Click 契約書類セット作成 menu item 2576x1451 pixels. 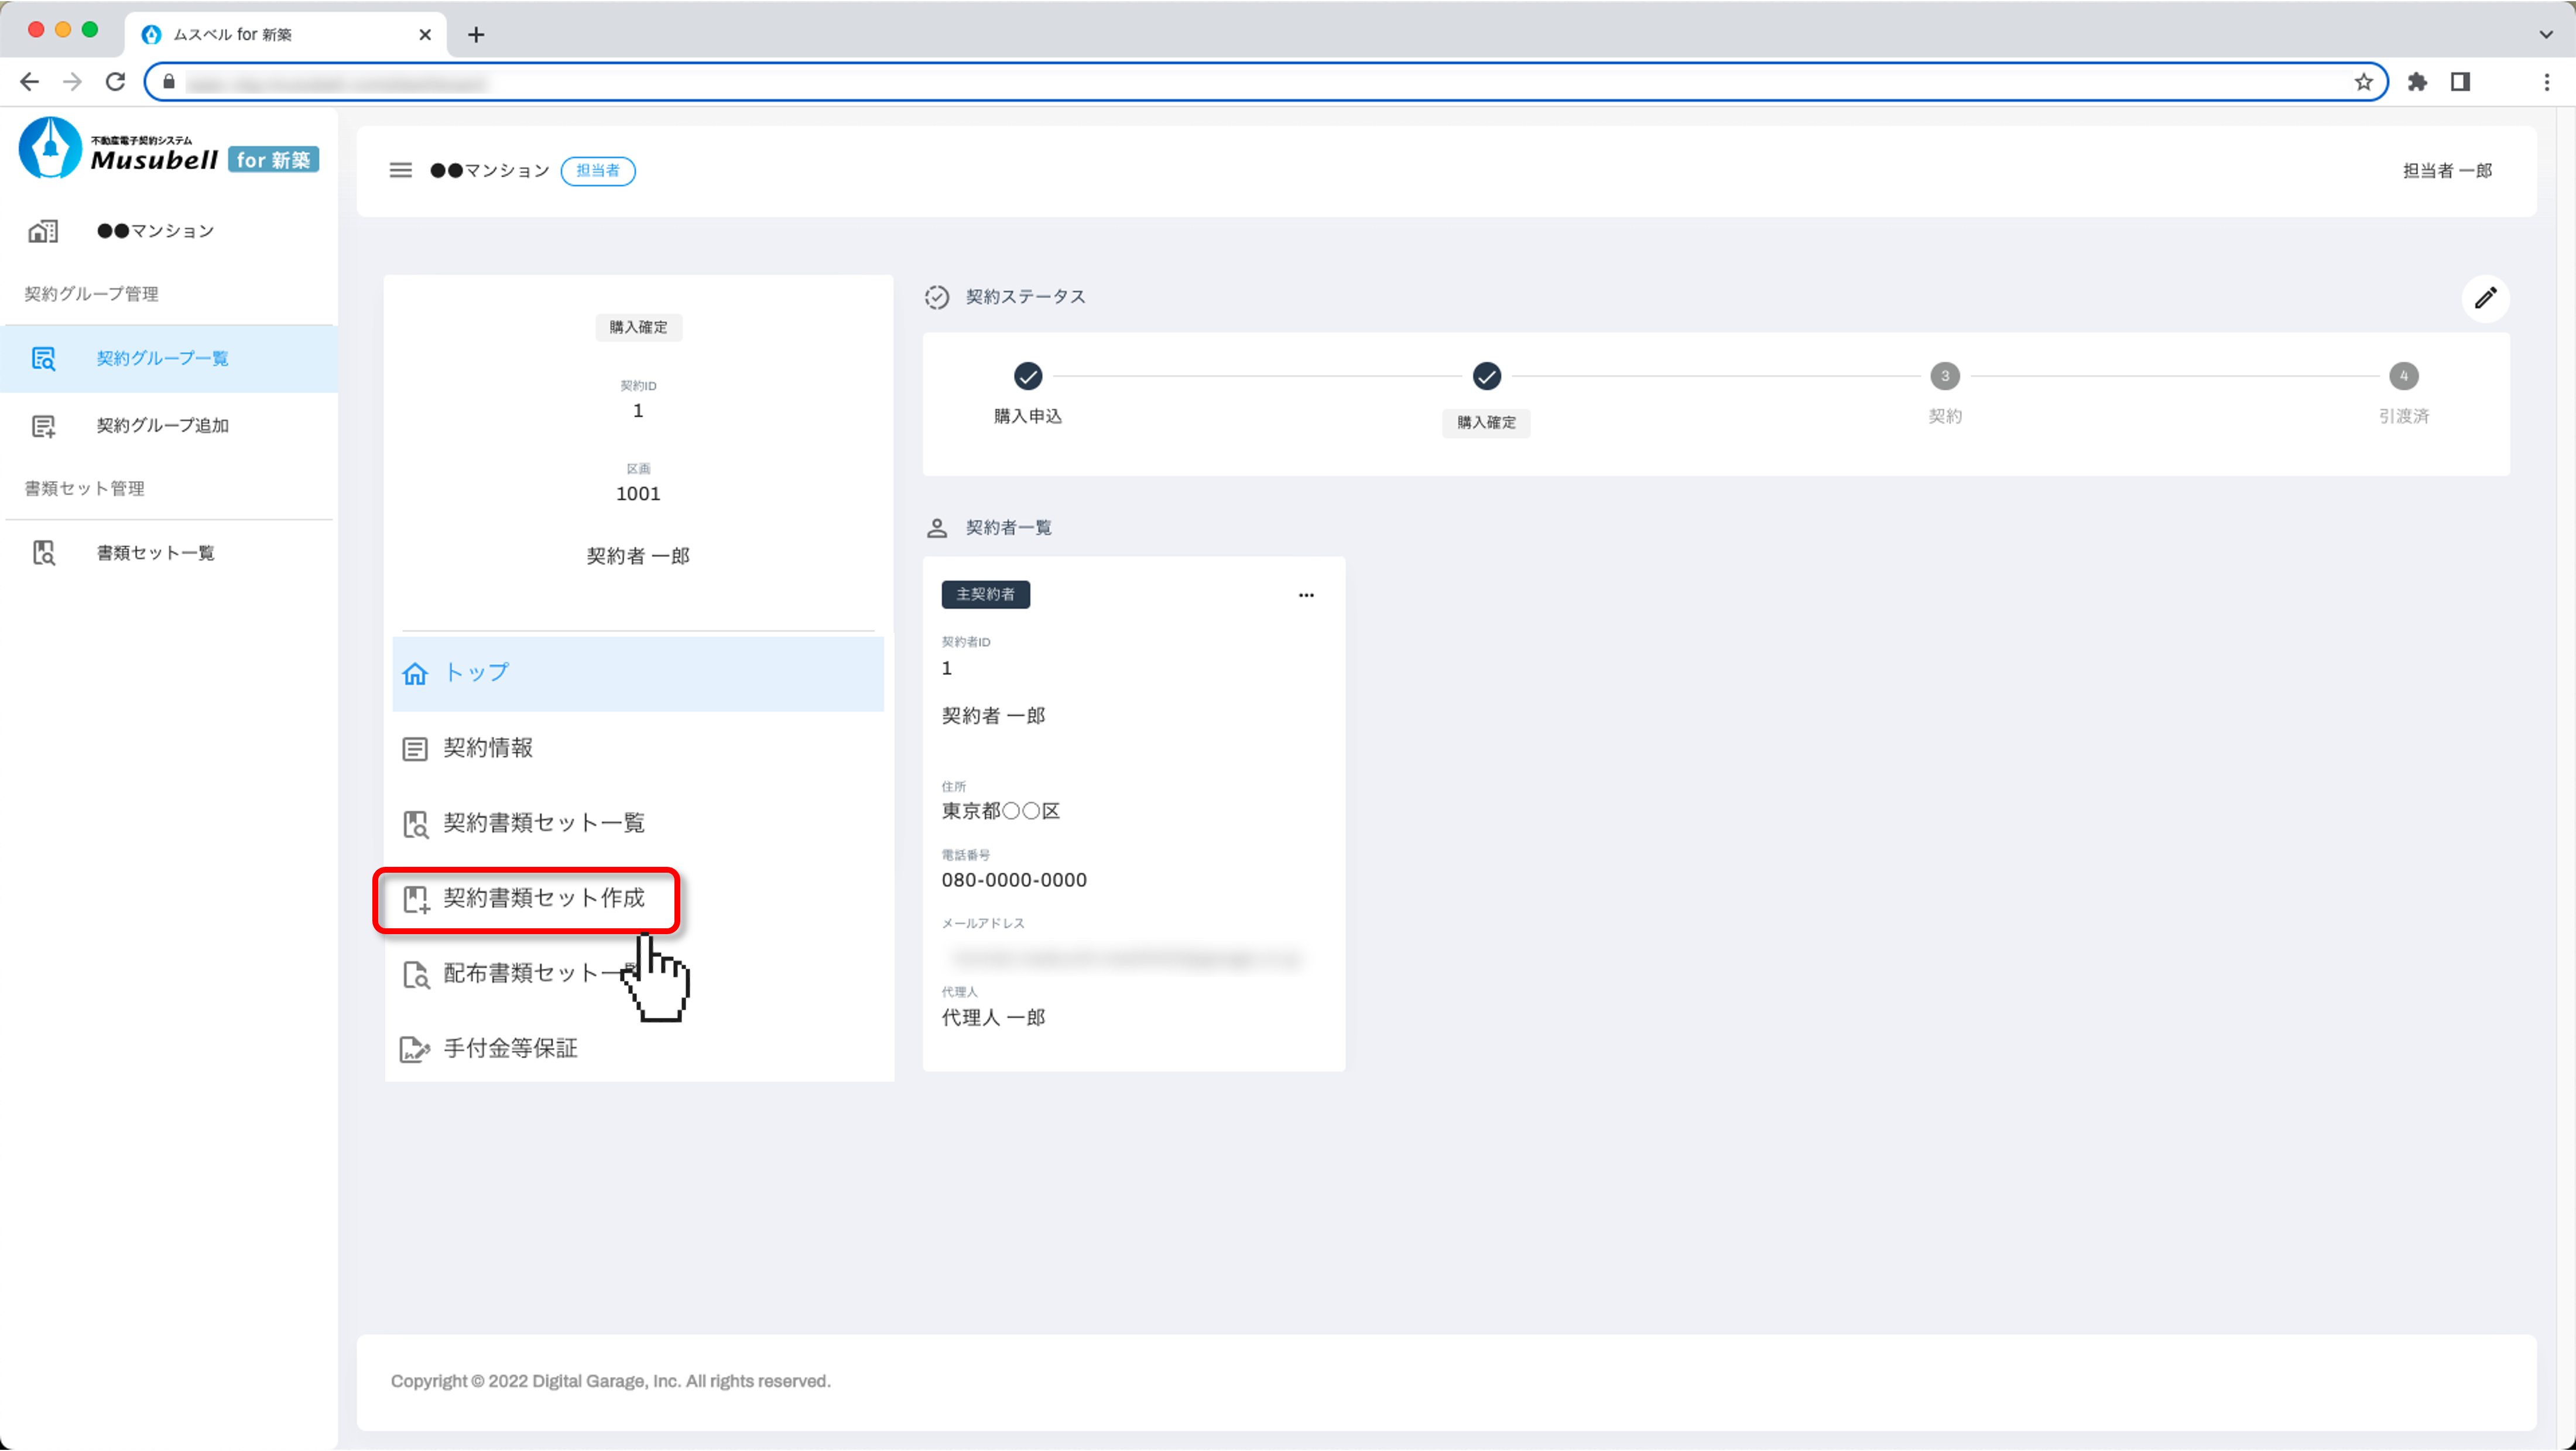point(543,898)
